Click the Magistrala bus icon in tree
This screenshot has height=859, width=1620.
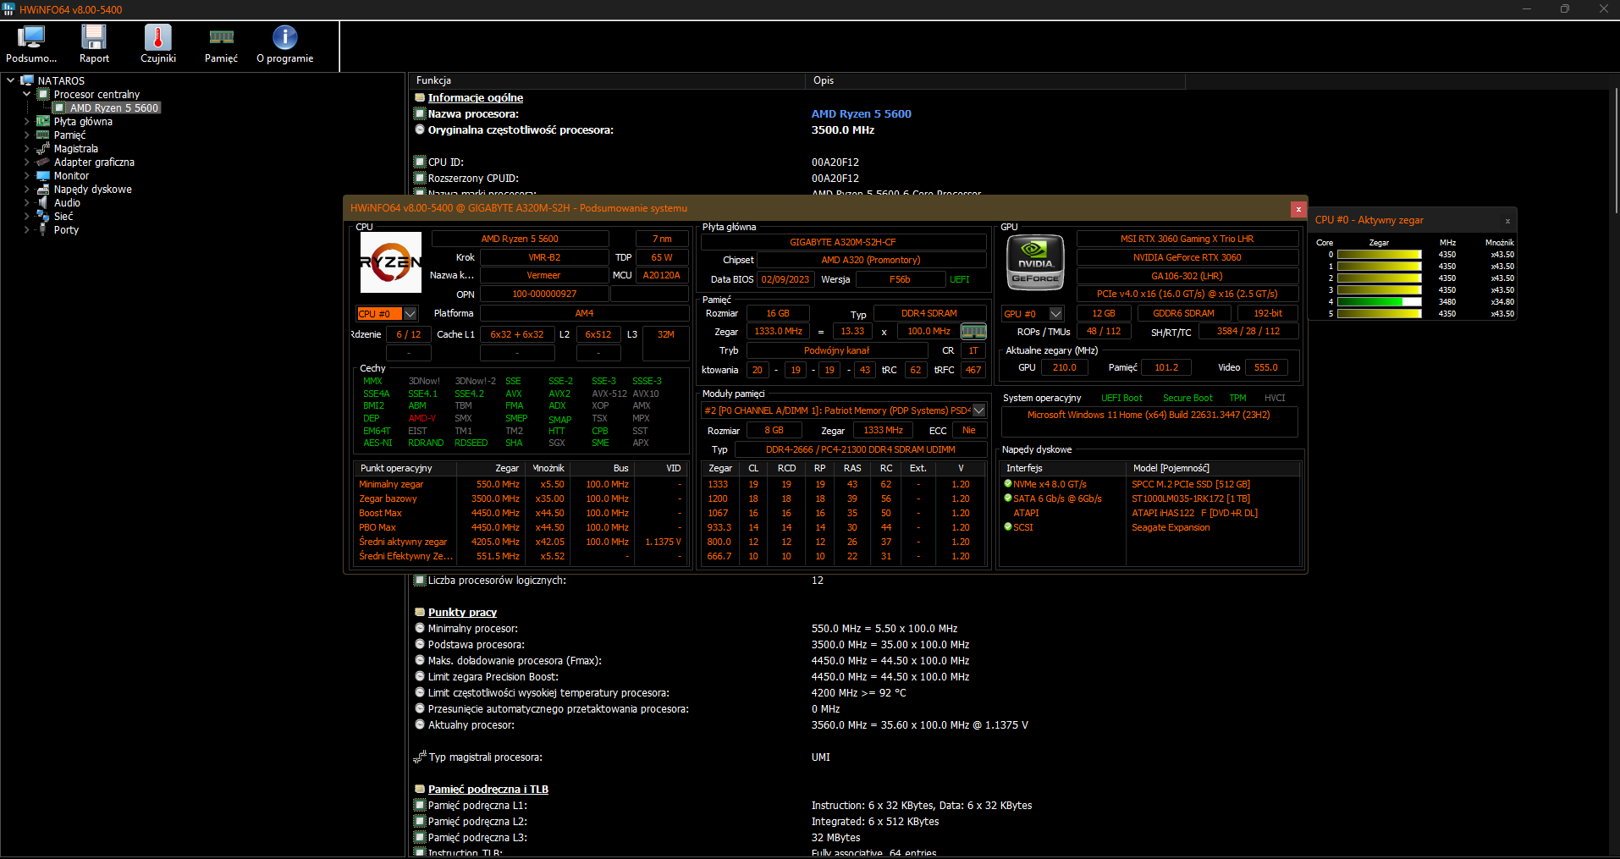(43, 148)
